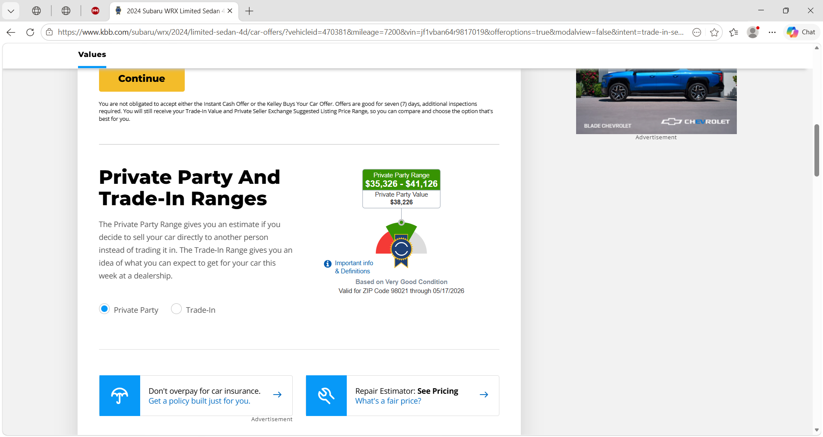Click the Private Party Range price box
The image size is (823, 437).
click(401, 180)
